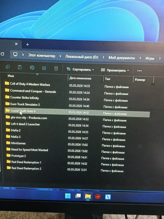Go to Локальный диск (D:) in the breadcrumb
The image size is (164, 219).
coord(82,57)
